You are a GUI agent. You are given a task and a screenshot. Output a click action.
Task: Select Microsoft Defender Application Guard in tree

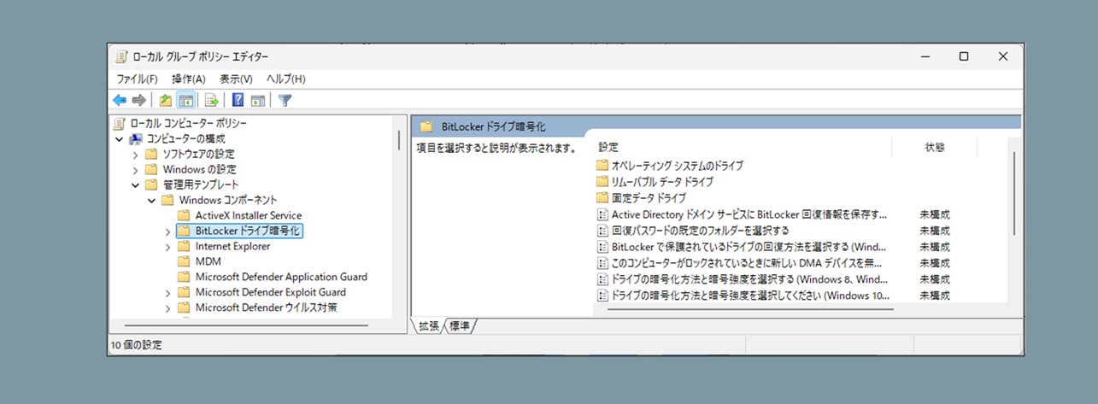[281, 277]
